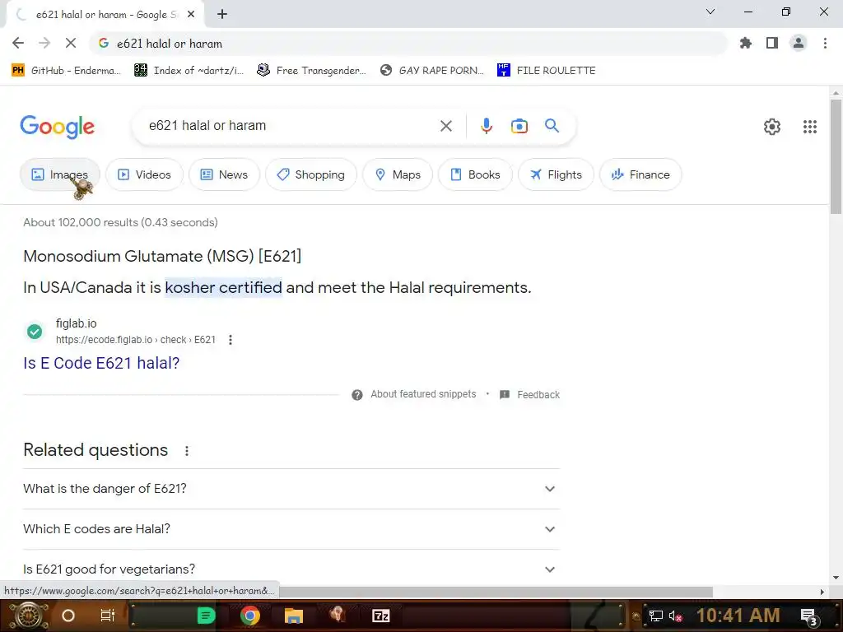Image resolution: width=843 pixels, height=632 pixels.
Task: Click the muted volume tray icon
Action: click(675, 616)
